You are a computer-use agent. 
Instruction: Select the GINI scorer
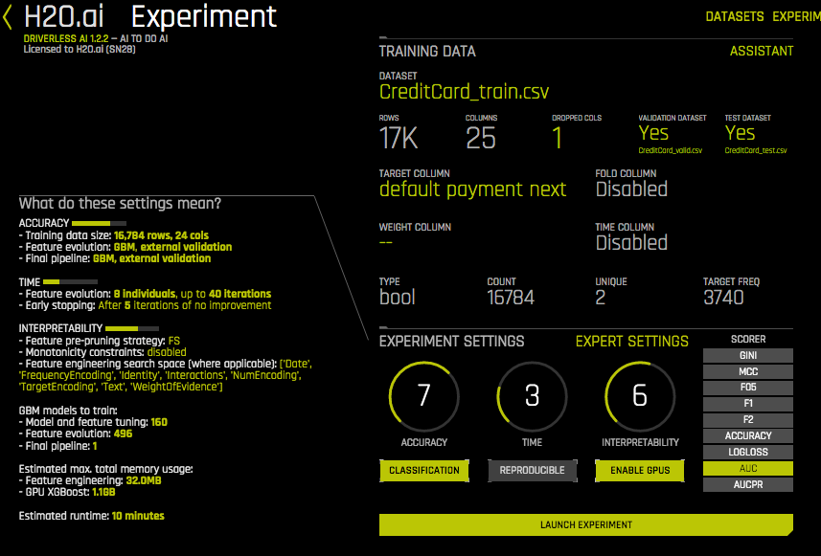747,356
